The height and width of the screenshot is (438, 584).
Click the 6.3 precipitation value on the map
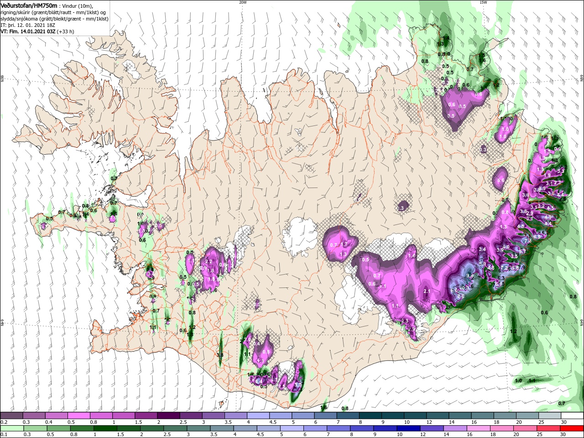pyautogui.click(x=501, y=278)
